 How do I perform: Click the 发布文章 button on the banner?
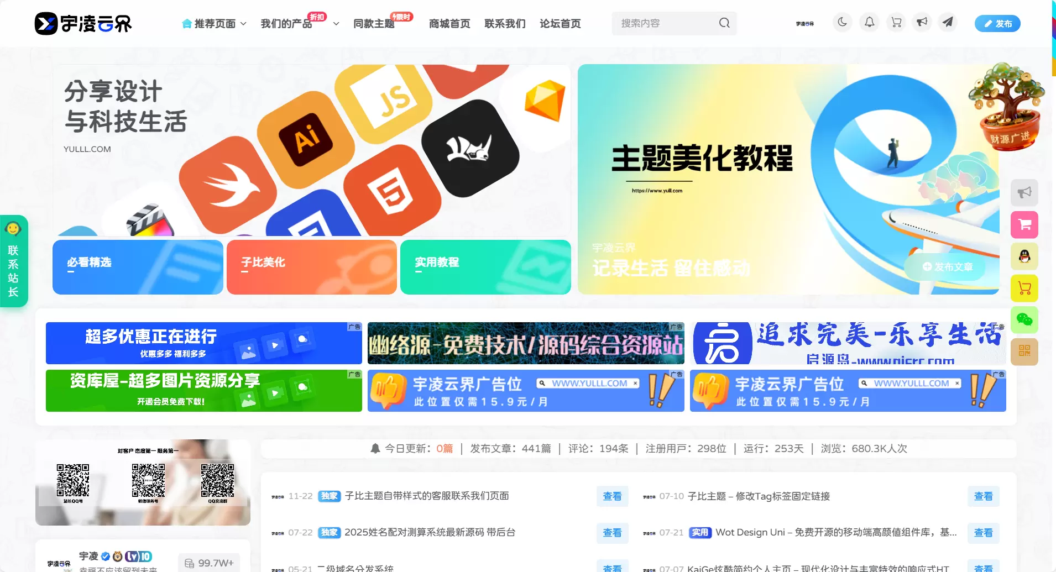click(948, 267)
